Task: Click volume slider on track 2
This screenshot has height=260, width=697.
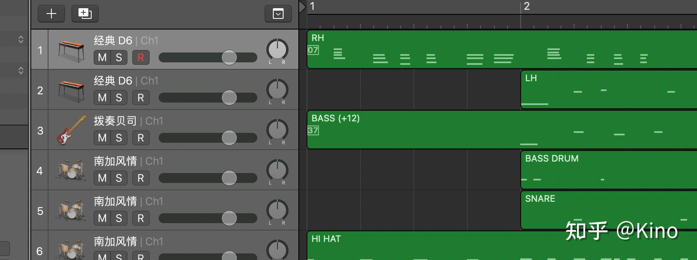Action: click(208, 98)
